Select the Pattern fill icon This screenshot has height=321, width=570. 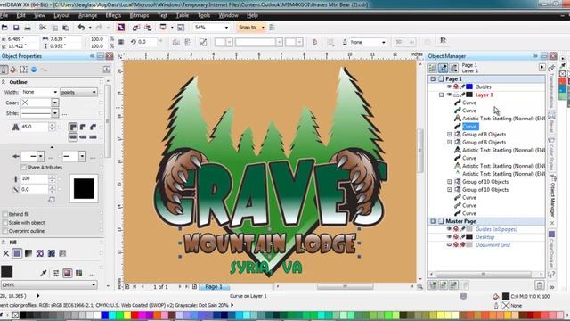tap(39, 253)
